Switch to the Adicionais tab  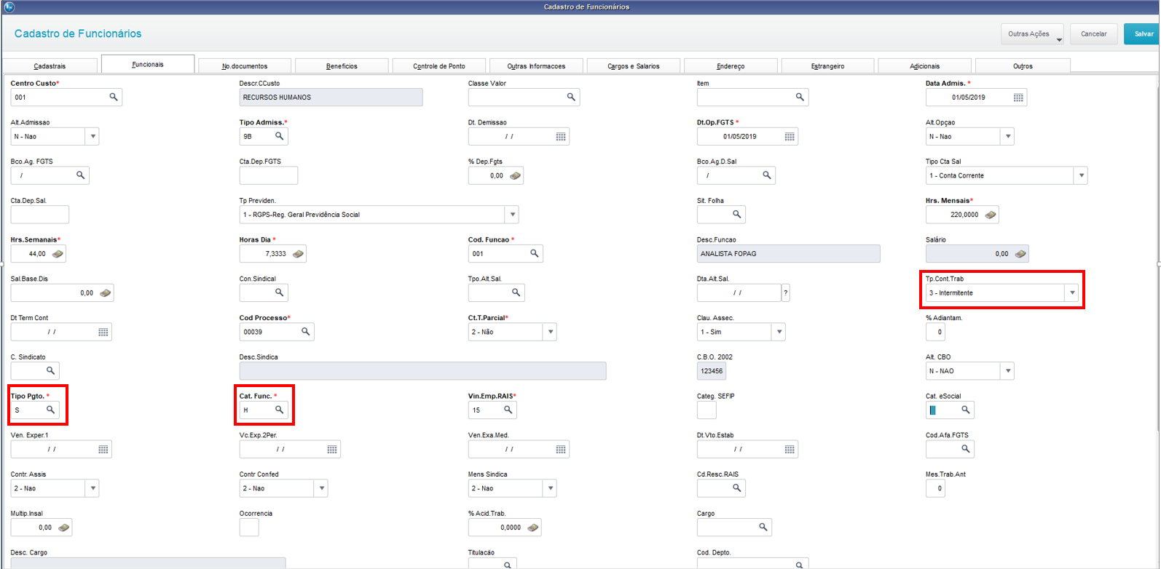pos(925,66)
